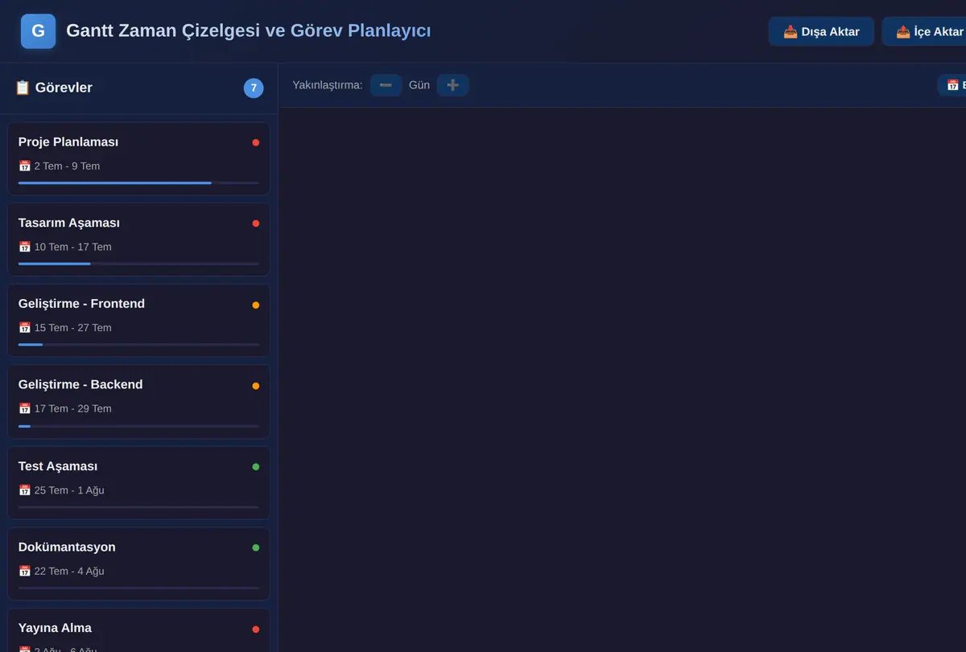Click orange priority dot on Geliştirme - Frontend

pos(256,305)
